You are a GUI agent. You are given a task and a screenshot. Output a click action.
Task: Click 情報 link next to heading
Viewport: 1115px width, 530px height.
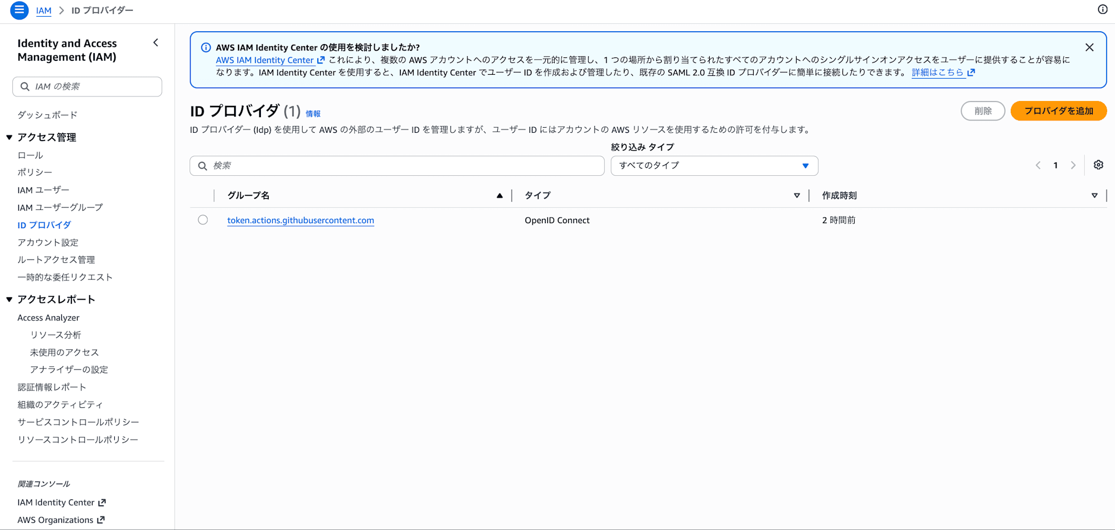(x=313, y=114)
